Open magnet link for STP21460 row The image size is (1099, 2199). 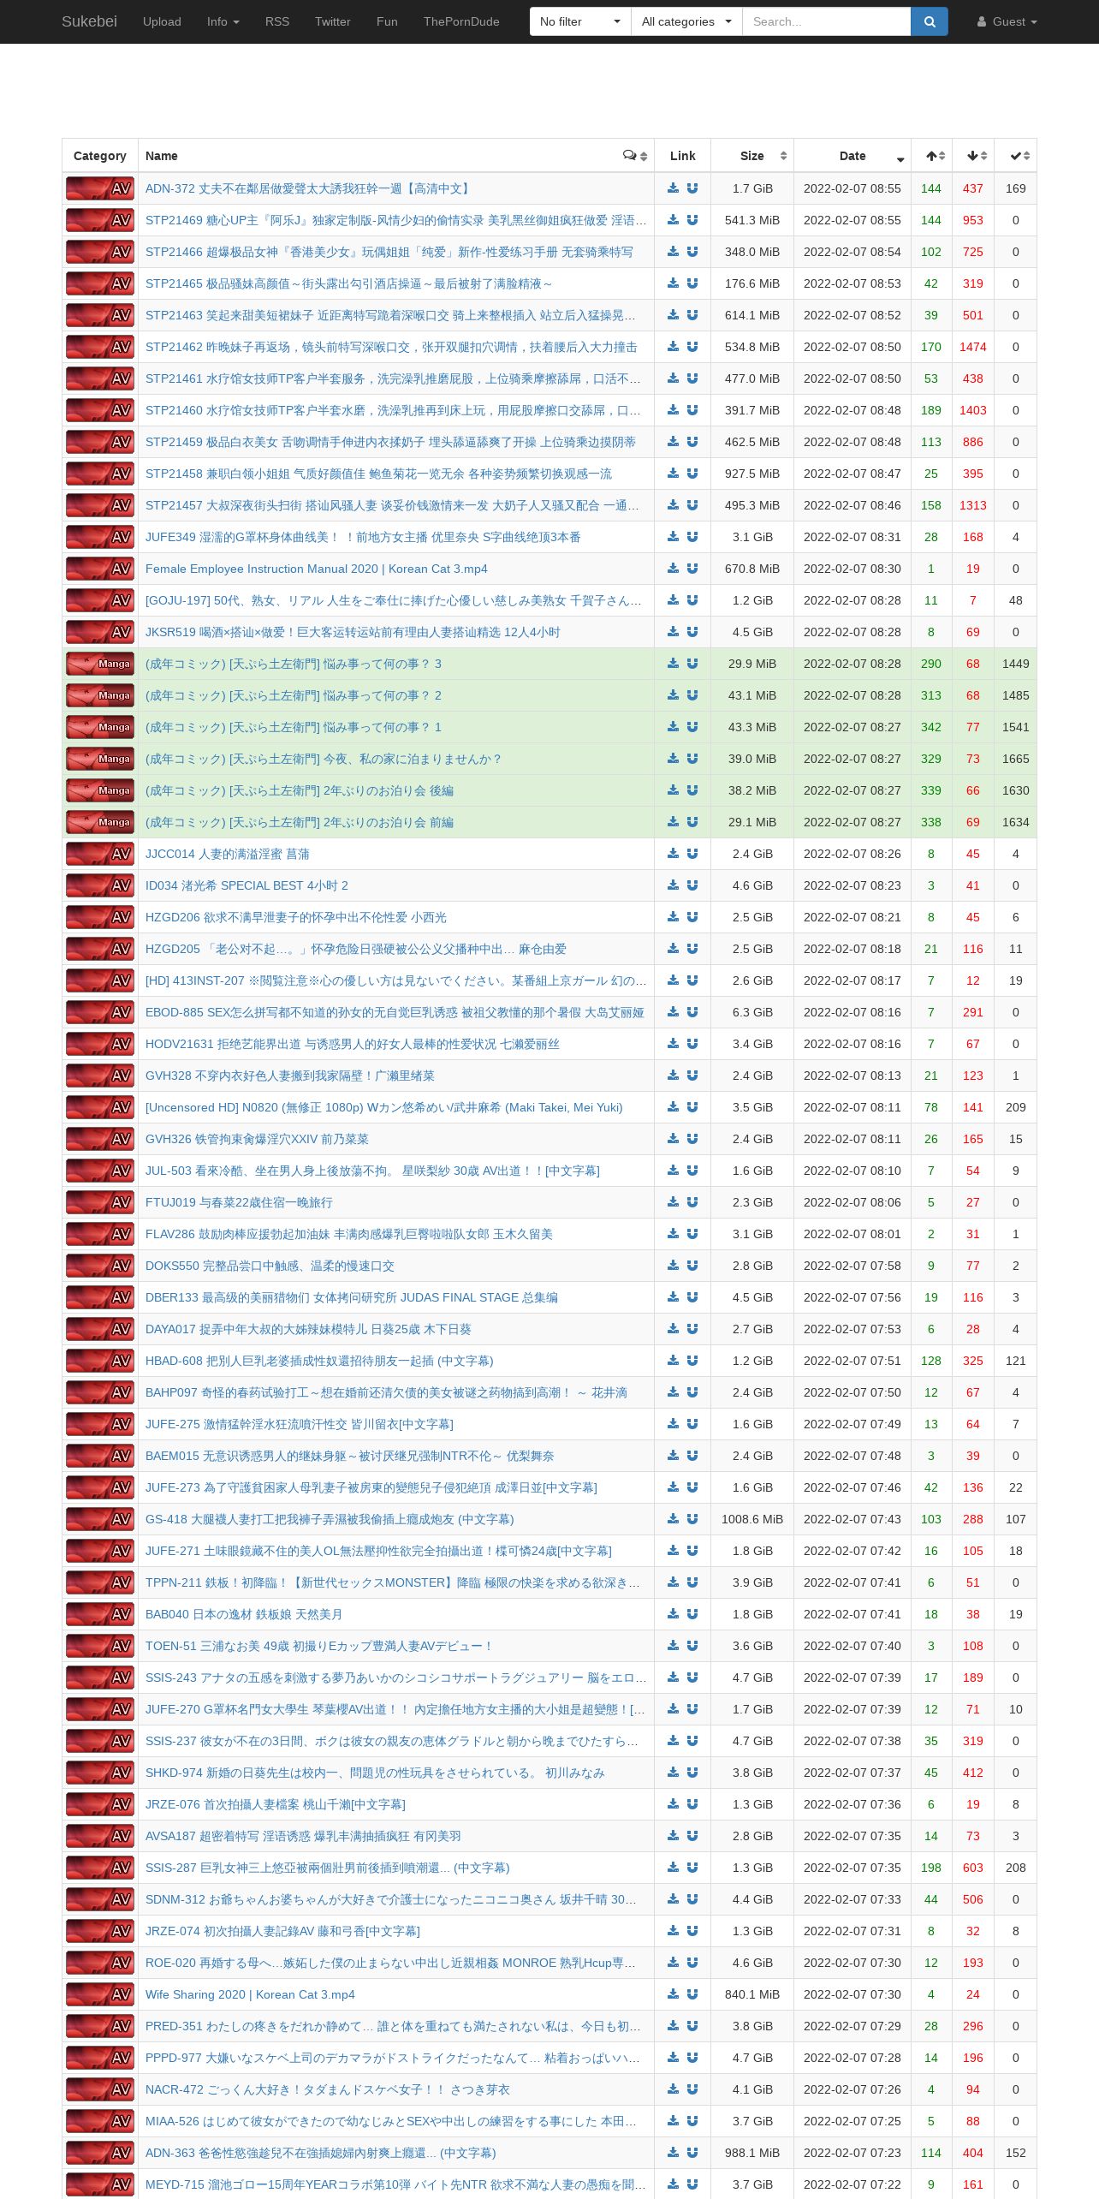692,410
